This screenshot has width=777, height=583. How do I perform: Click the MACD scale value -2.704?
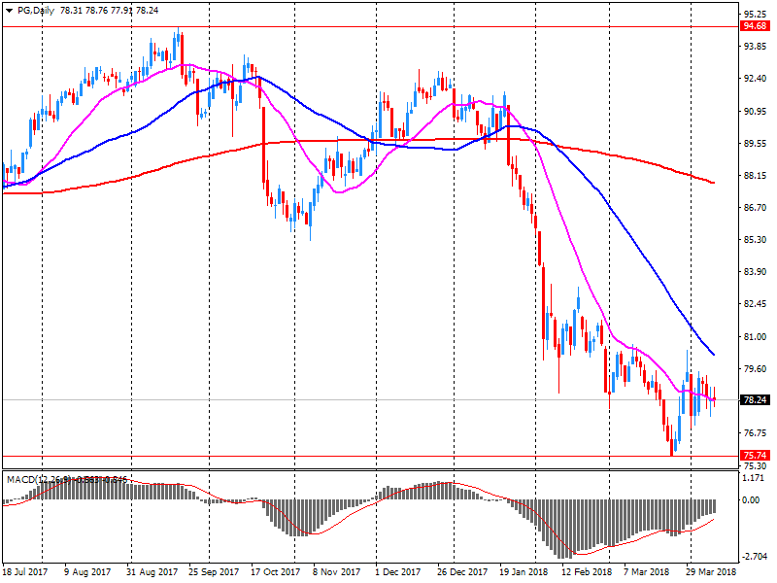coord(754,556)
